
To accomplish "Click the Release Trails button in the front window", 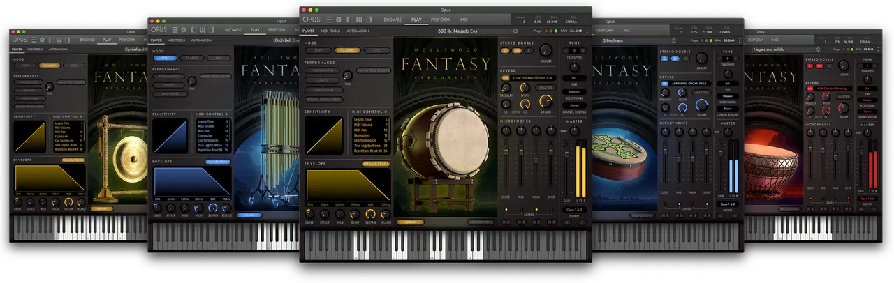I will point(375,164).
